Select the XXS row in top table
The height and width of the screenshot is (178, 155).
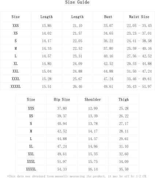click(x=77, y=26)
